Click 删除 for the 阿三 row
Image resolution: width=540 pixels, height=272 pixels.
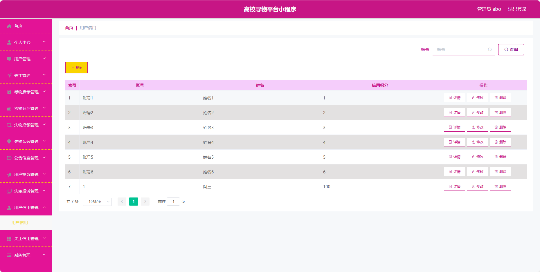500,187
